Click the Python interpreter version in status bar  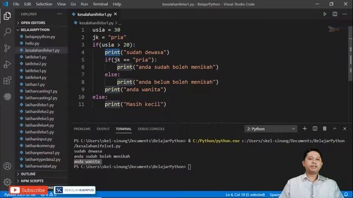[x=20, y=195]
